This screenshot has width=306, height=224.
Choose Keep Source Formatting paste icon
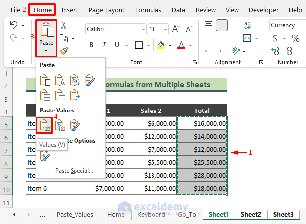(x=90, y=80)
